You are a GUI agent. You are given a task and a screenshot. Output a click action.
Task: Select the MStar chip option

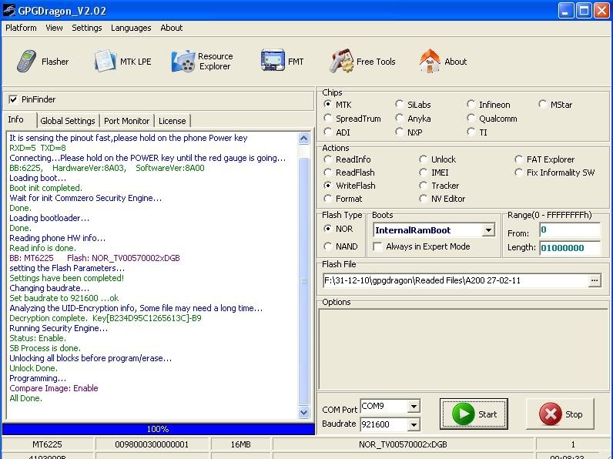click(x=542, y=105)
